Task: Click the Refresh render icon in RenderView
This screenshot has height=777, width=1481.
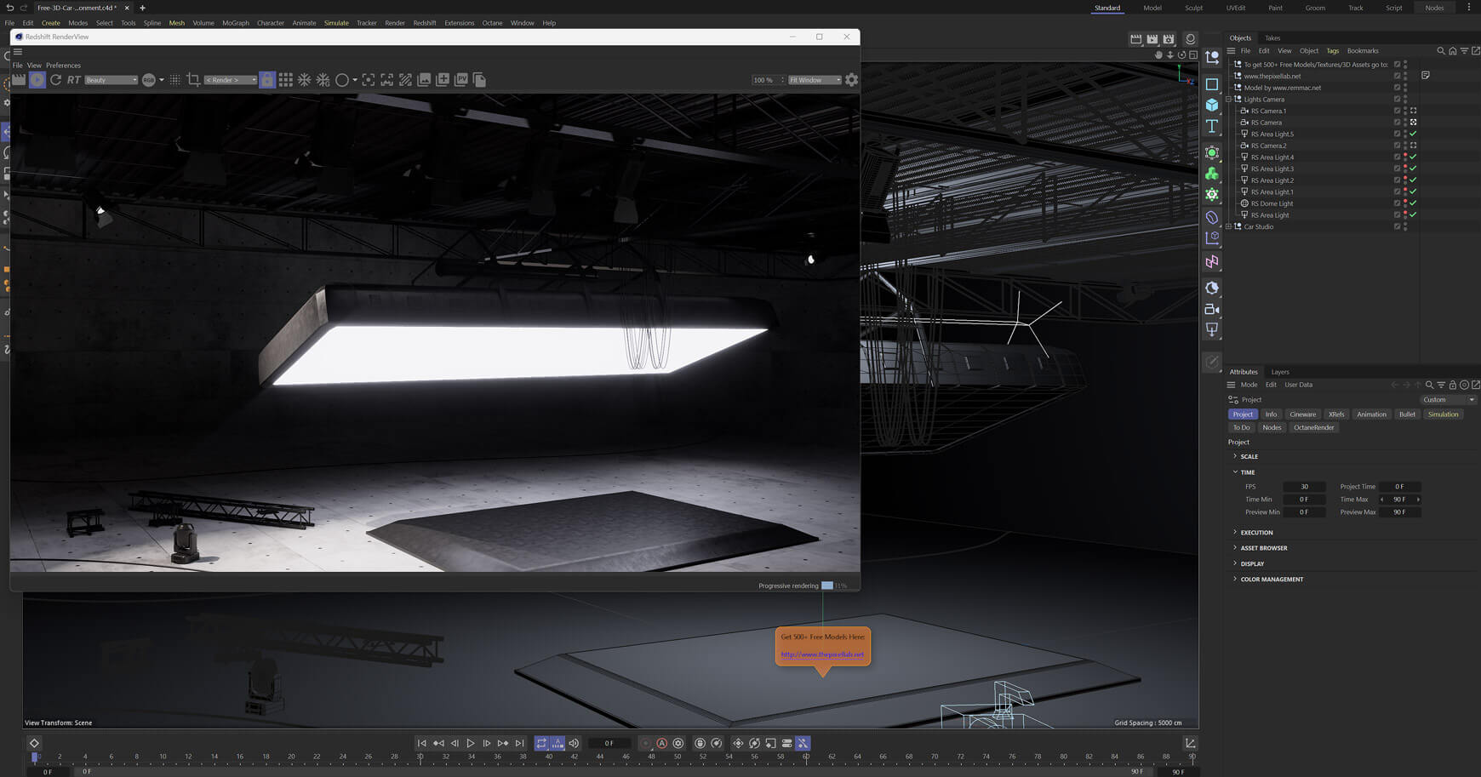Action: point(56,80)
